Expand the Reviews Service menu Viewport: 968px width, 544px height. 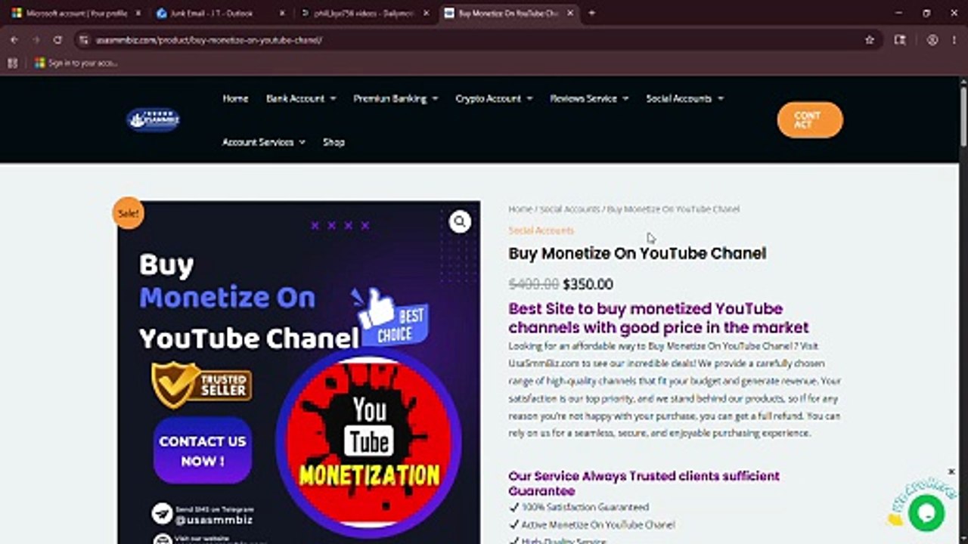pyautogui.click(x=589, y=98)
